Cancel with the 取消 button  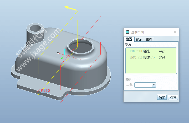[173, 97]
